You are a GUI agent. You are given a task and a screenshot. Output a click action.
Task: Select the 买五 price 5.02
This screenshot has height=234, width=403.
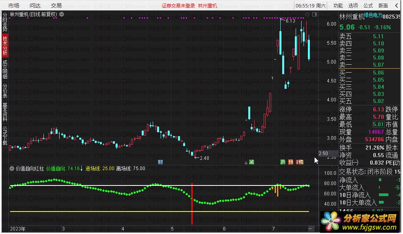pos(378,101)
